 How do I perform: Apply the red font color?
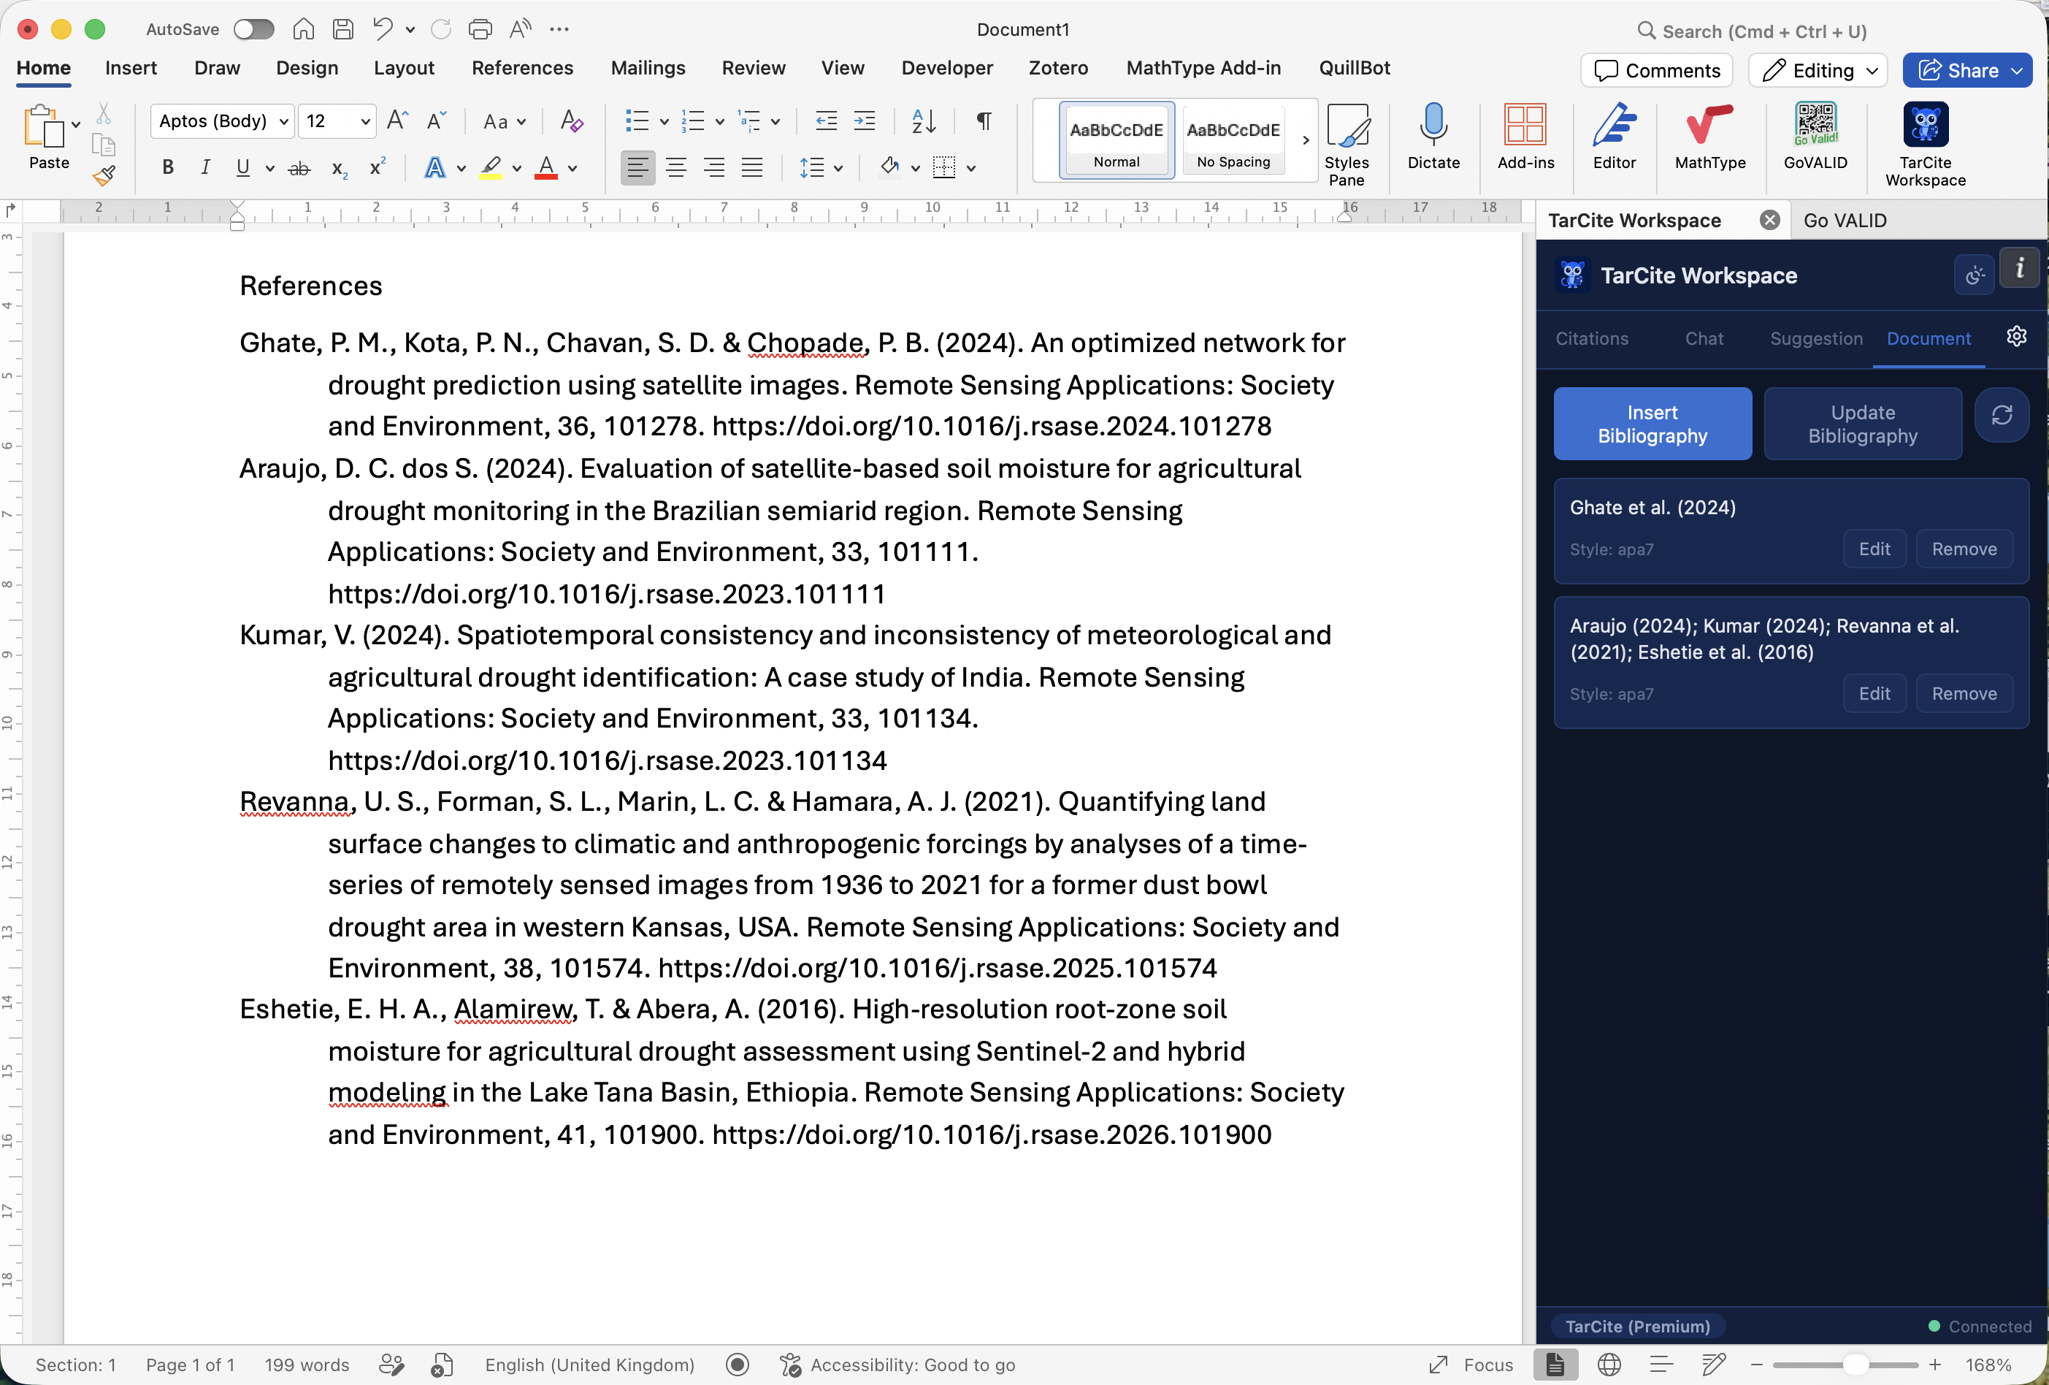point(547,167)
